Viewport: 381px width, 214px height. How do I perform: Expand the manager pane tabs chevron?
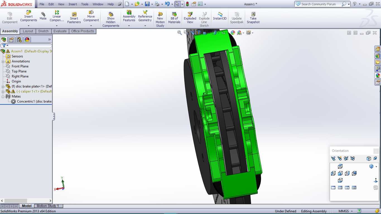(49, 40)
